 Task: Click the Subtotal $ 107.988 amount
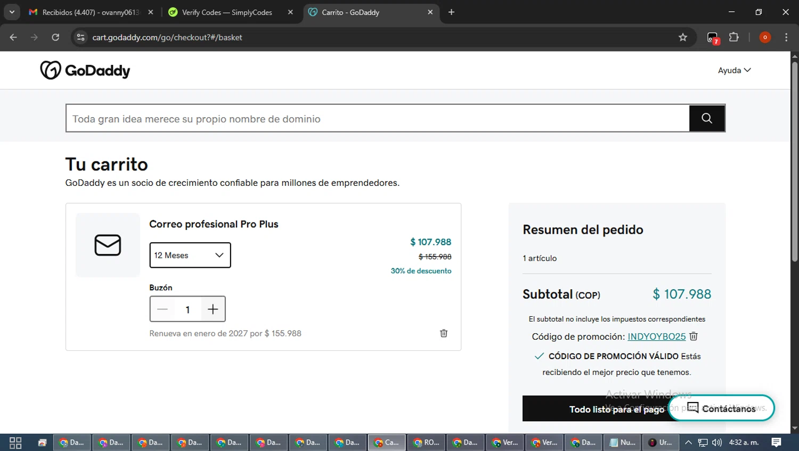(x=682, y=294)
